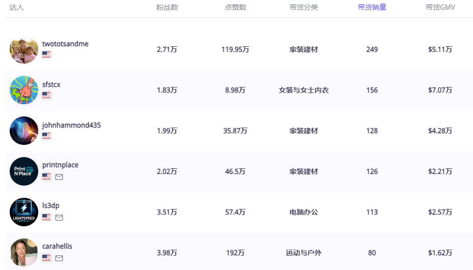
Task: Open the carahellis creator name link
Action: 57,246
